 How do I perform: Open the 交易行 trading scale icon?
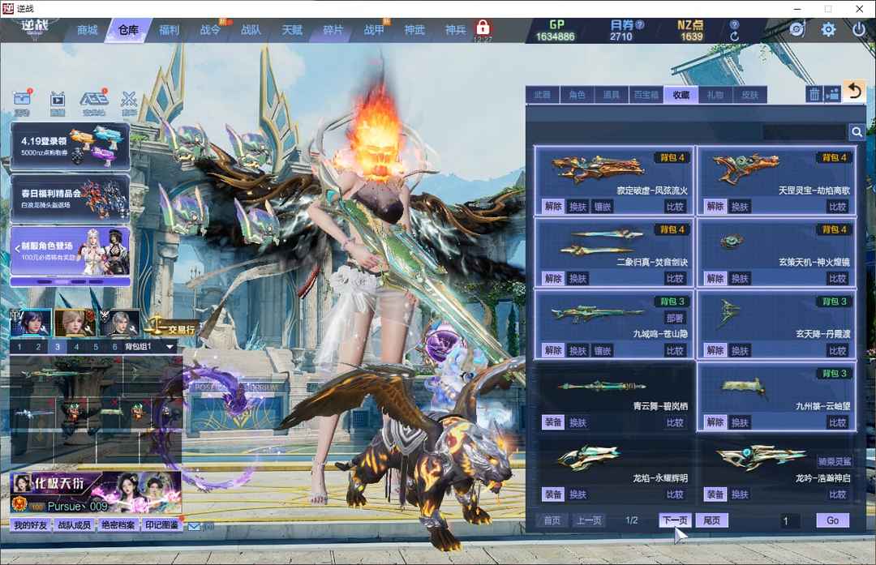pyautogui.click(x=170, y=327)
